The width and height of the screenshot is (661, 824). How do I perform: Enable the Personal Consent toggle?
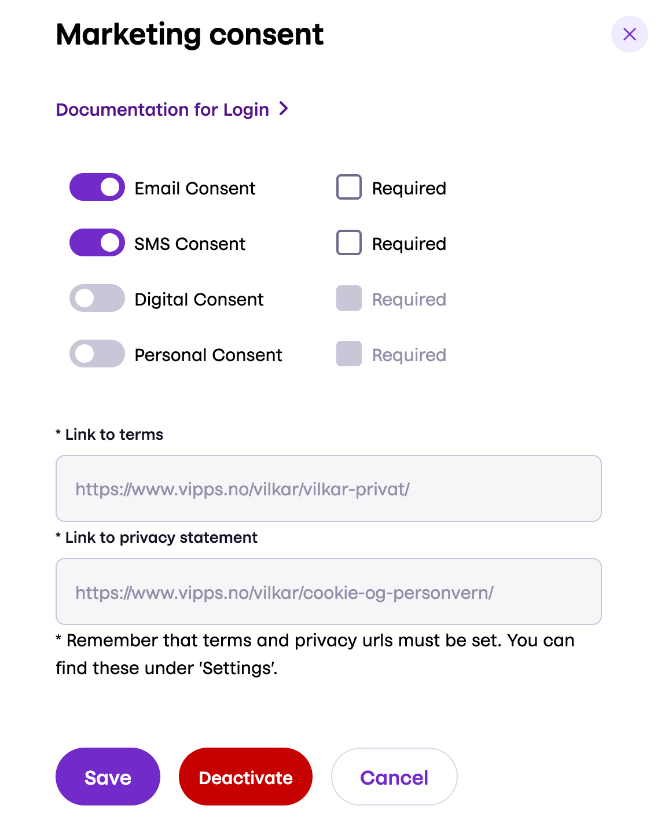click(x=97, y=354)
